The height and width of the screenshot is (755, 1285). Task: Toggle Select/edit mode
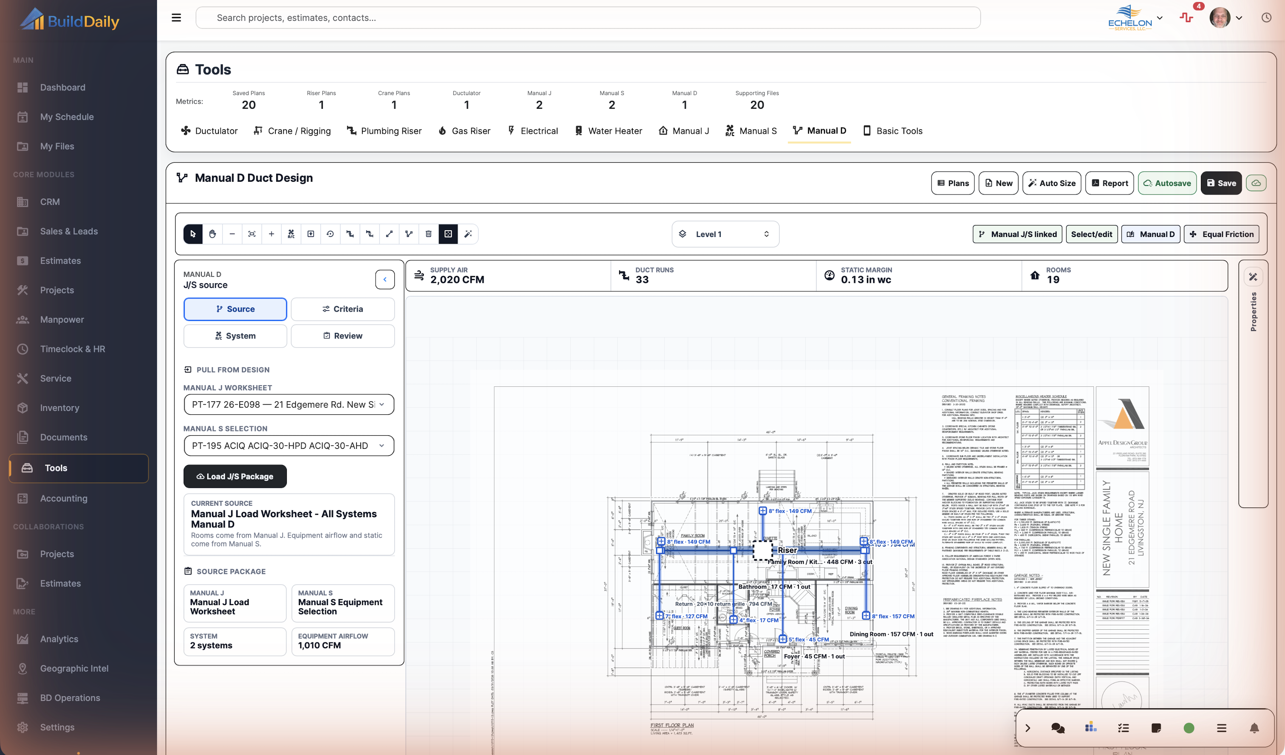click(1092, 234)
